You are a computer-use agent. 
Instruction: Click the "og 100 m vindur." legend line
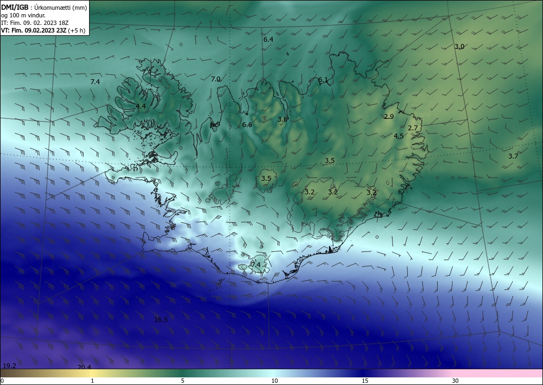click(23, 15)
